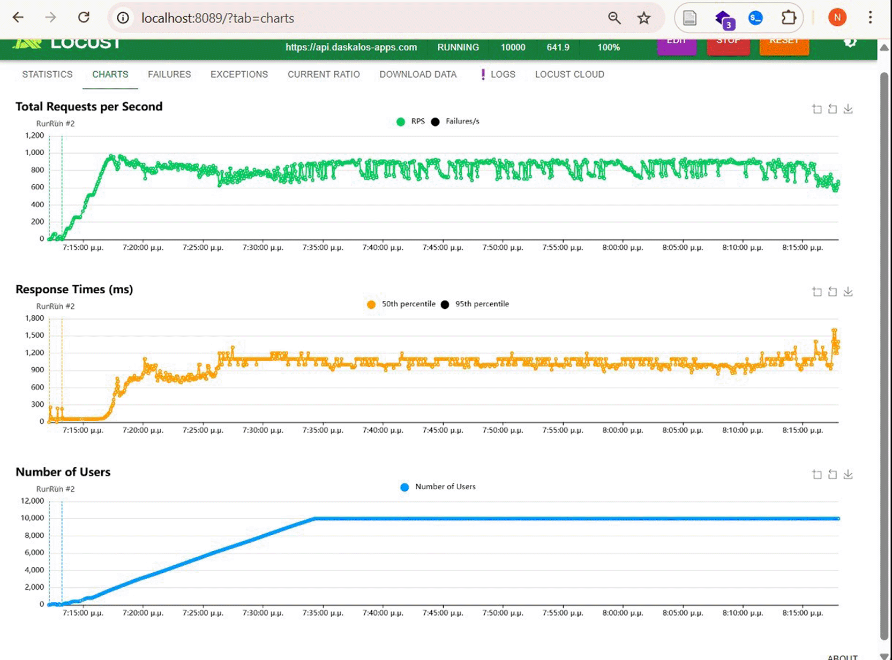Open the extension with badge 3

tap(724, 19)
